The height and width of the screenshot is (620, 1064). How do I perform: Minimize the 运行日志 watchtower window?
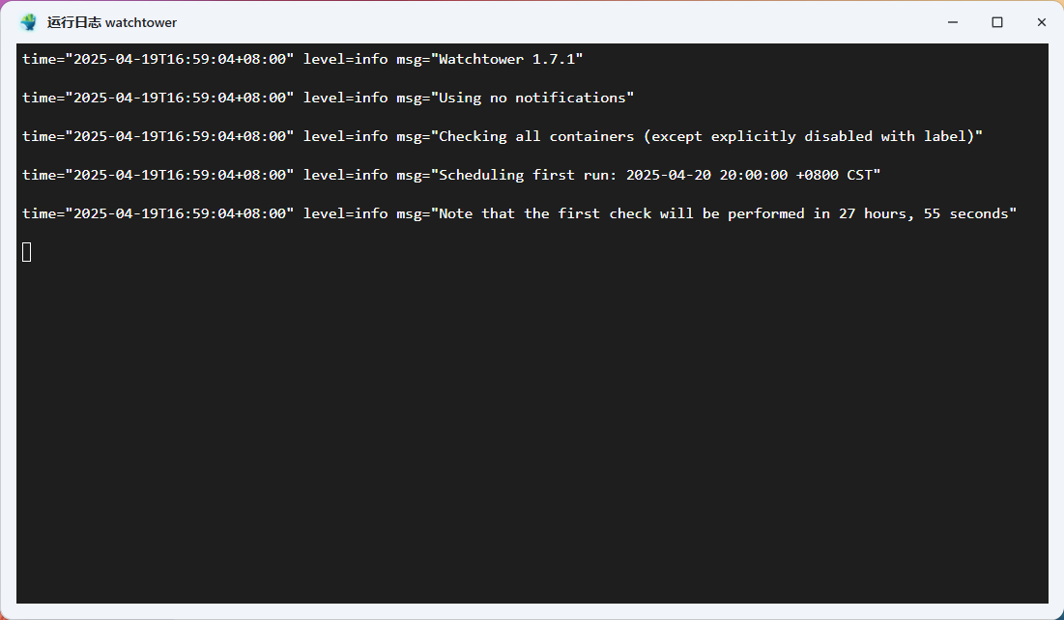(x=953, y=22)
